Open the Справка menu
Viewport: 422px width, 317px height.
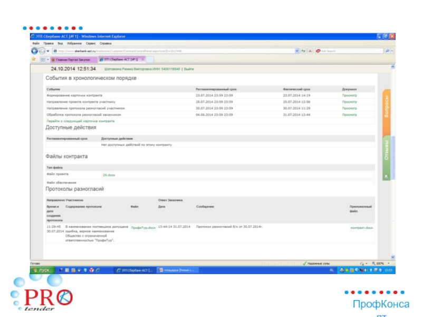click(x=105, y=43)
